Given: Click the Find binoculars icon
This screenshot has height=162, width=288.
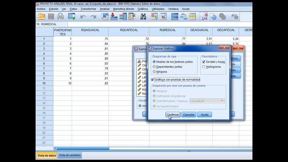Looking at the screenshot, I should (x=143, y=17).
